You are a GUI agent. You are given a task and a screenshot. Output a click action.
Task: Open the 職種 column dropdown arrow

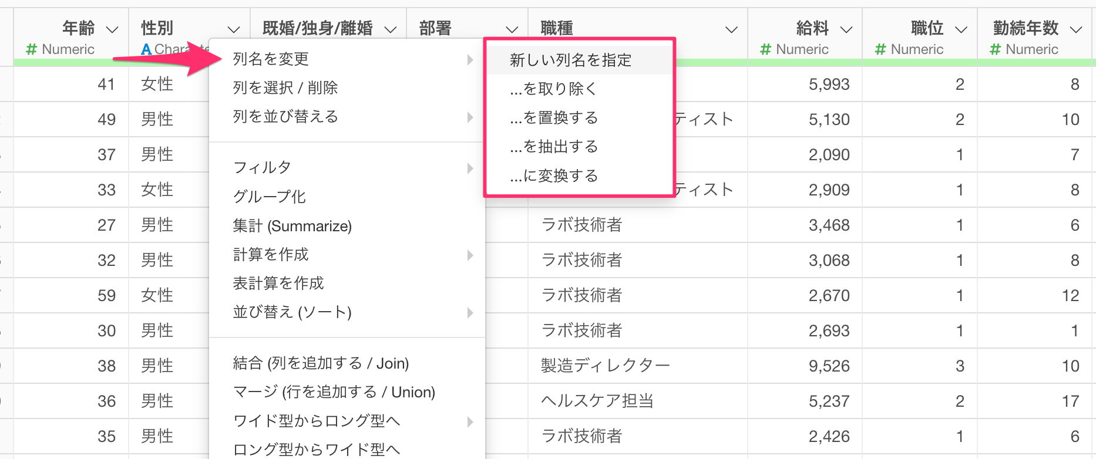pos(731,29)
